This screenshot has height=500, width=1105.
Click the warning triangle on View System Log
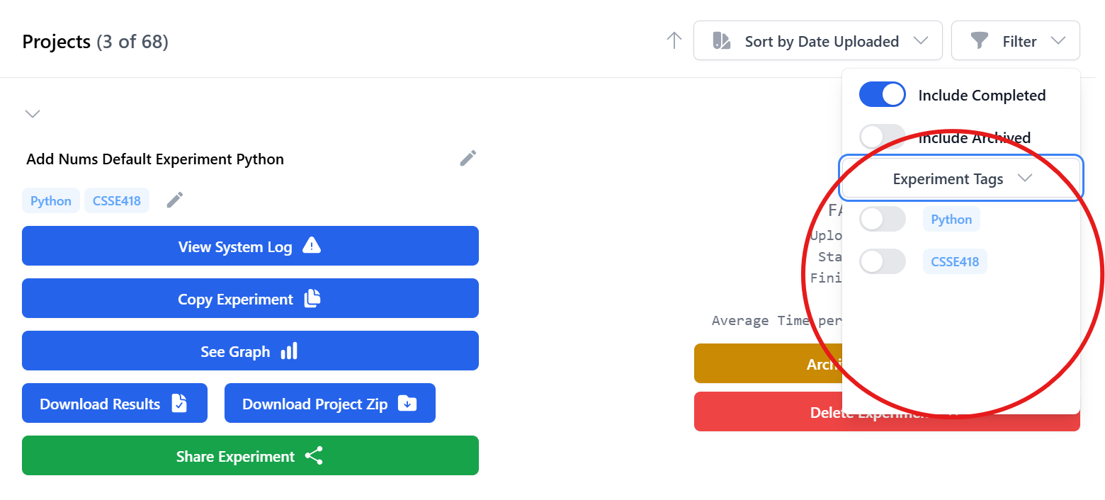(x=312, y=246)
